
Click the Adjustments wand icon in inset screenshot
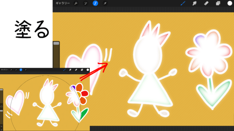click(x=16, y=70)
